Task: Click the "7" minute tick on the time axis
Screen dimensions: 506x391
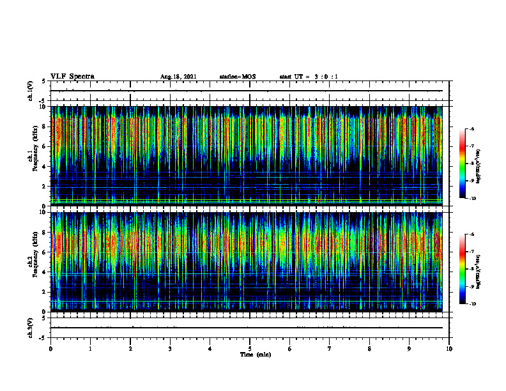Action: (330, 349)
